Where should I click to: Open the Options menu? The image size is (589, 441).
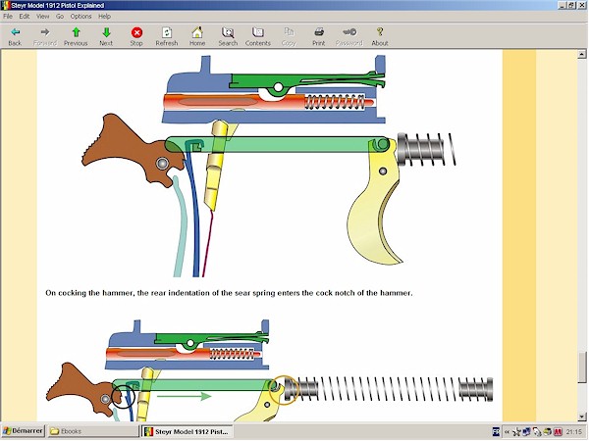[81, 16]
